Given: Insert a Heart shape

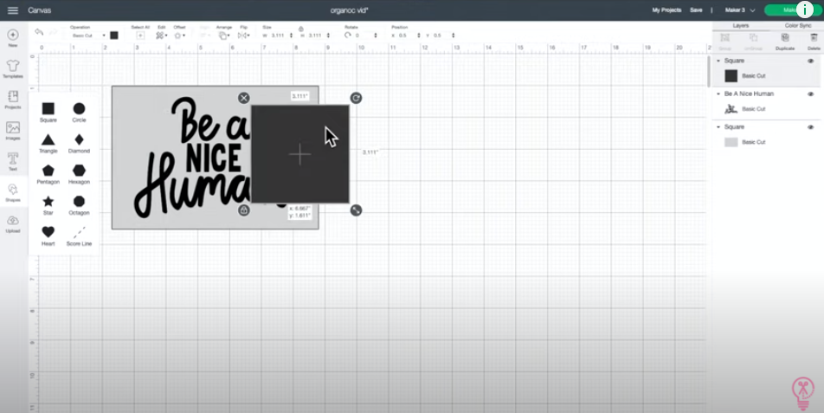Looking at the screenshot, I should click(48, 236).
